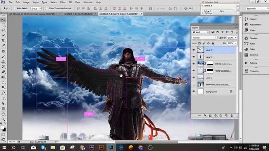Open the Image menu

pyautogui.click(x=26, y=2)
